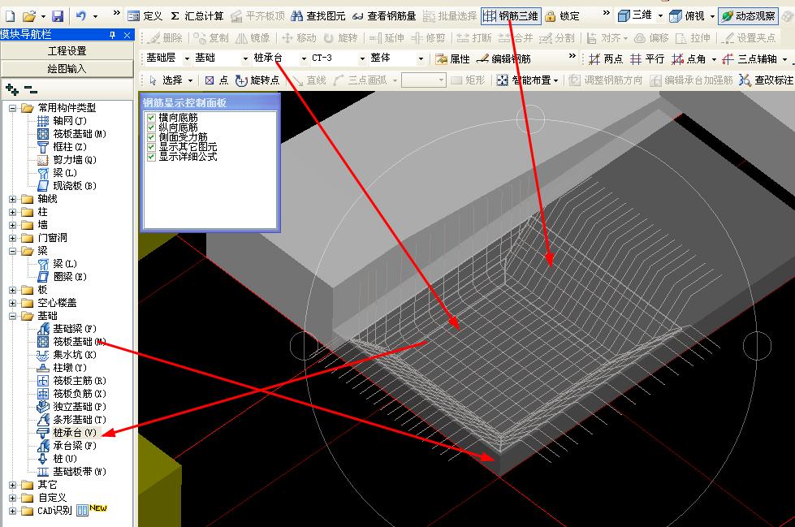Image resolution: width=795 pixels, height=527 pixels.
Task: Click 编辑钢筋 edit rebar button
Action: click(x=503, y=58)
